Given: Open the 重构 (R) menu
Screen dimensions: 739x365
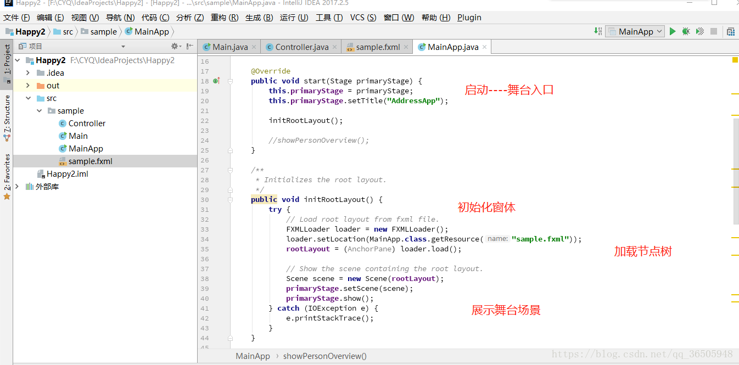Looking at the screenshot, I should coord(225,18).
